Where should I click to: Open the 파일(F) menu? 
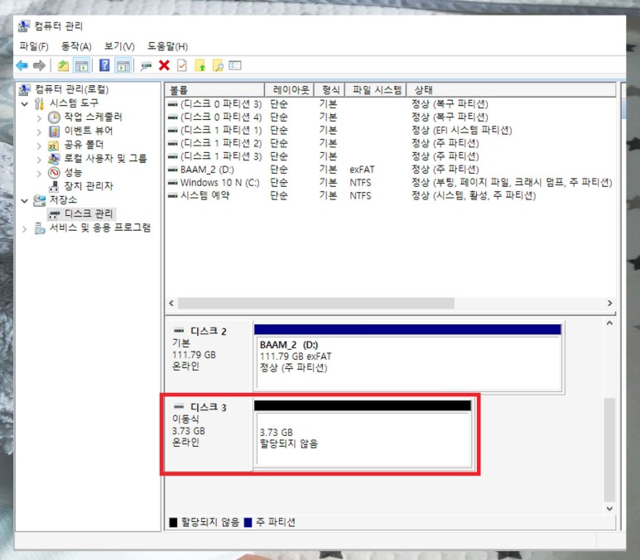click(34, 46)
